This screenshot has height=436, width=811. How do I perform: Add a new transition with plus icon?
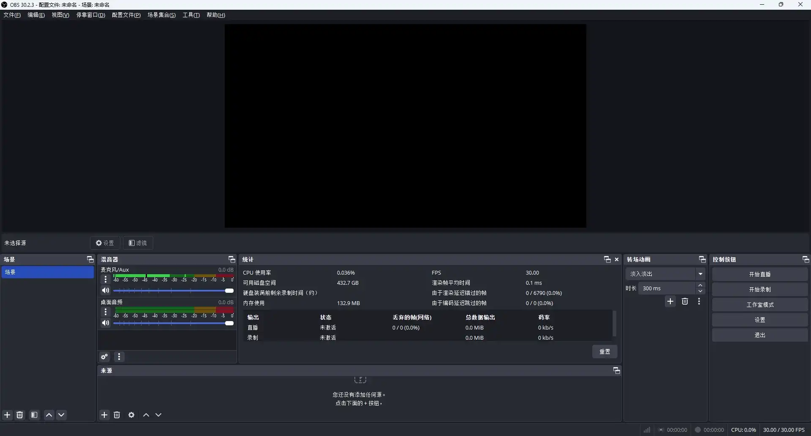[x=670, y=301]
